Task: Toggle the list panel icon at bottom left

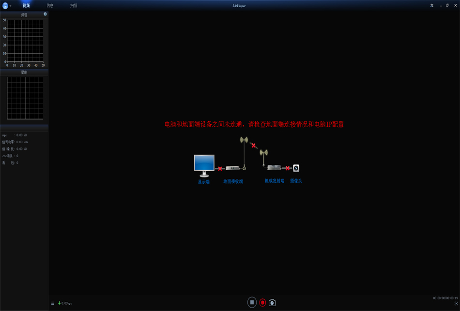Action: pyautogui.click(x=53, y=303)
